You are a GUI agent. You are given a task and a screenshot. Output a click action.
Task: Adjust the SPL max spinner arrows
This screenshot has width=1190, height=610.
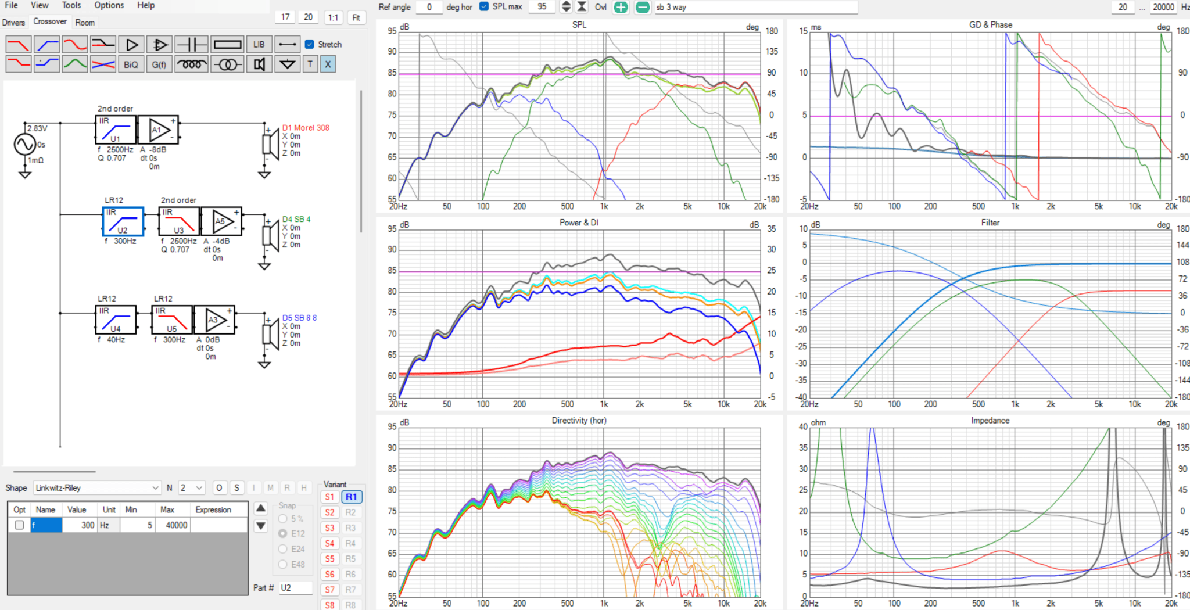(x=566, y=7)
